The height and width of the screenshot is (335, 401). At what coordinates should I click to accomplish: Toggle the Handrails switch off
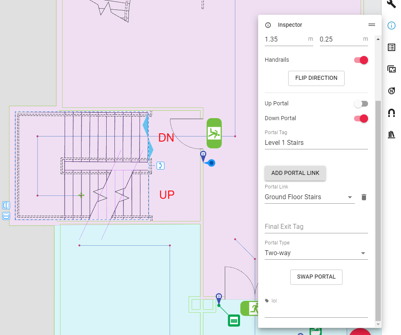pos(360,60)
